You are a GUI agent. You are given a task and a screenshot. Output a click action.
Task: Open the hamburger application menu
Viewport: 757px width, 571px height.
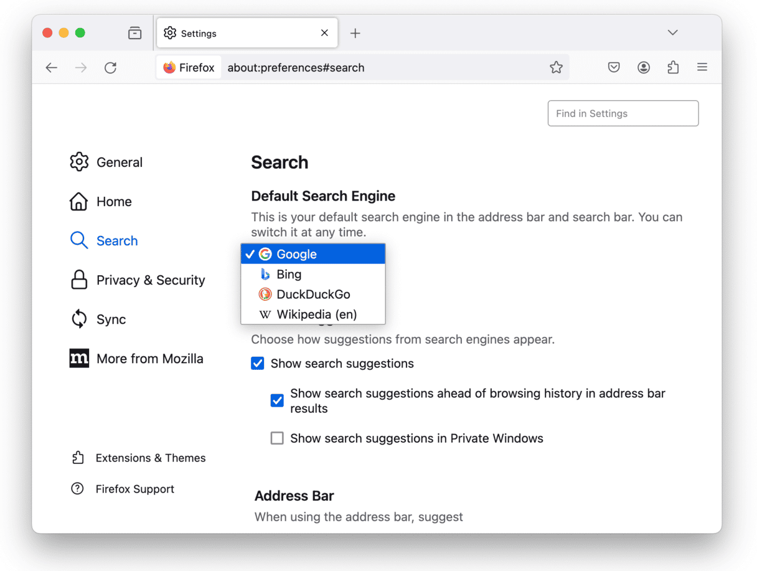(x=702, y=67)
